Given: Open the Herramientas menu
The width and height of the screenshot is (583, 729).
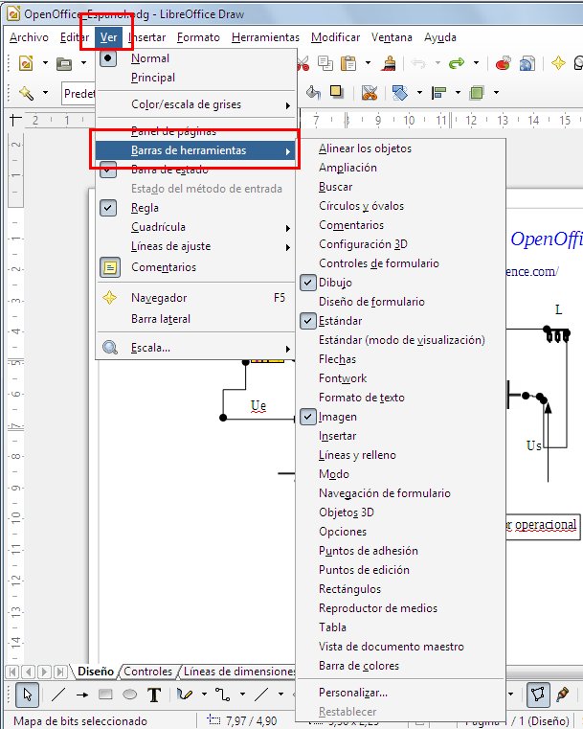Looking at the screenshot, I should tap(266, 37).
